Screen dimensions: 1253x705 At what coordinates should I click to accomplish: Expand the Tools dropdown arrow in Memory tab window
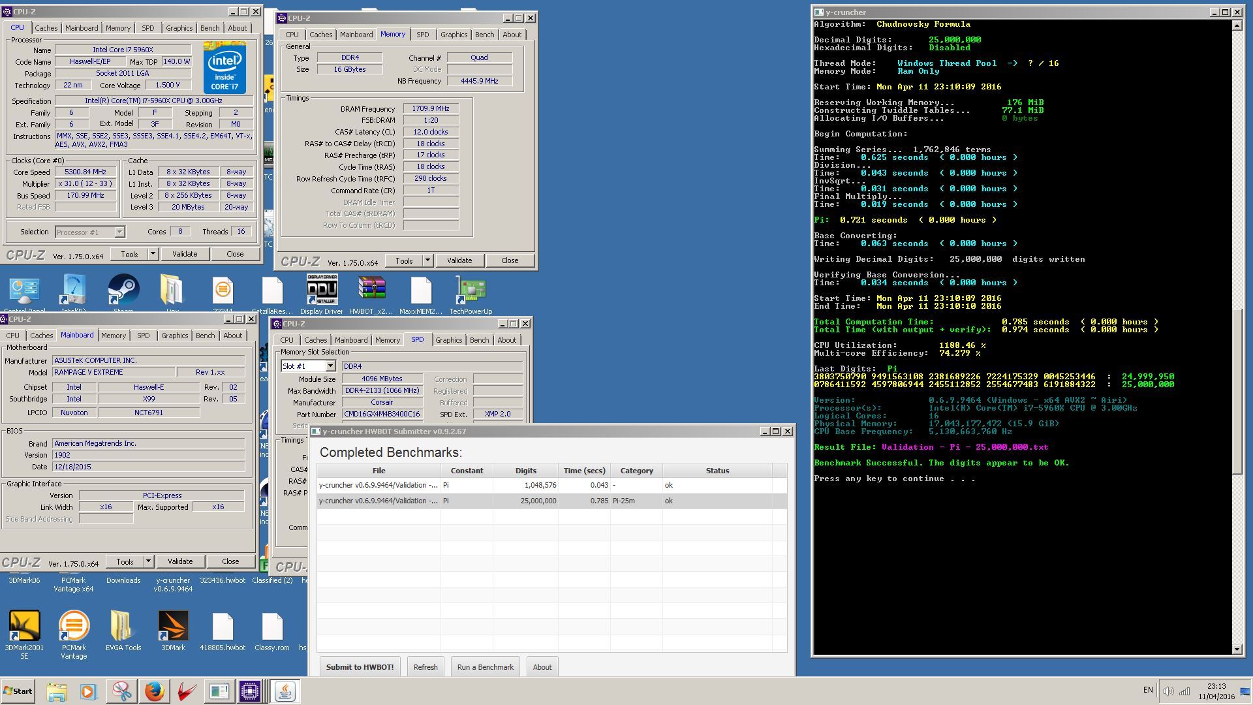coord(427,260)
